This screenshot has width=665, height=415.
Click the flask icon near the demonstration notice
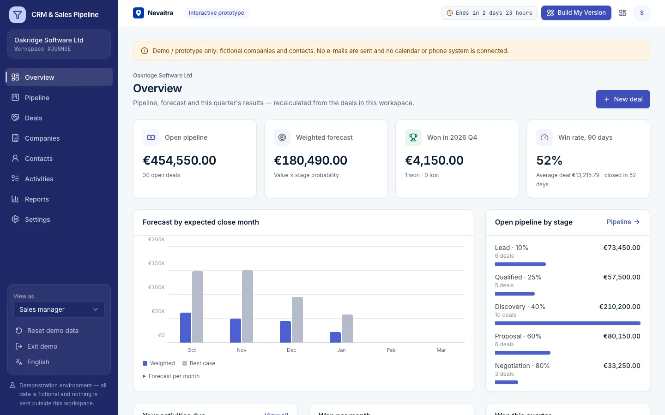[x=12, y=385]
